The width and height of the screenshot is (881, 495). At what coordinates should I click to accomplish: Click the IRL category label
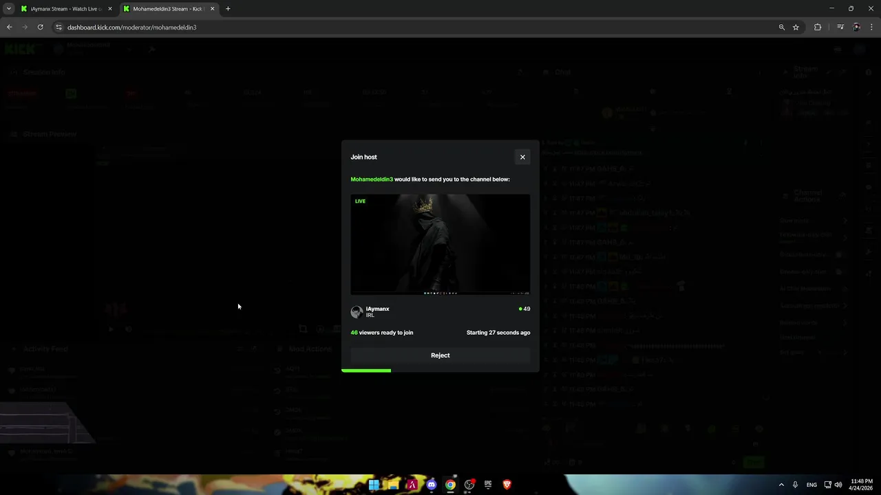tap(370, 315)
